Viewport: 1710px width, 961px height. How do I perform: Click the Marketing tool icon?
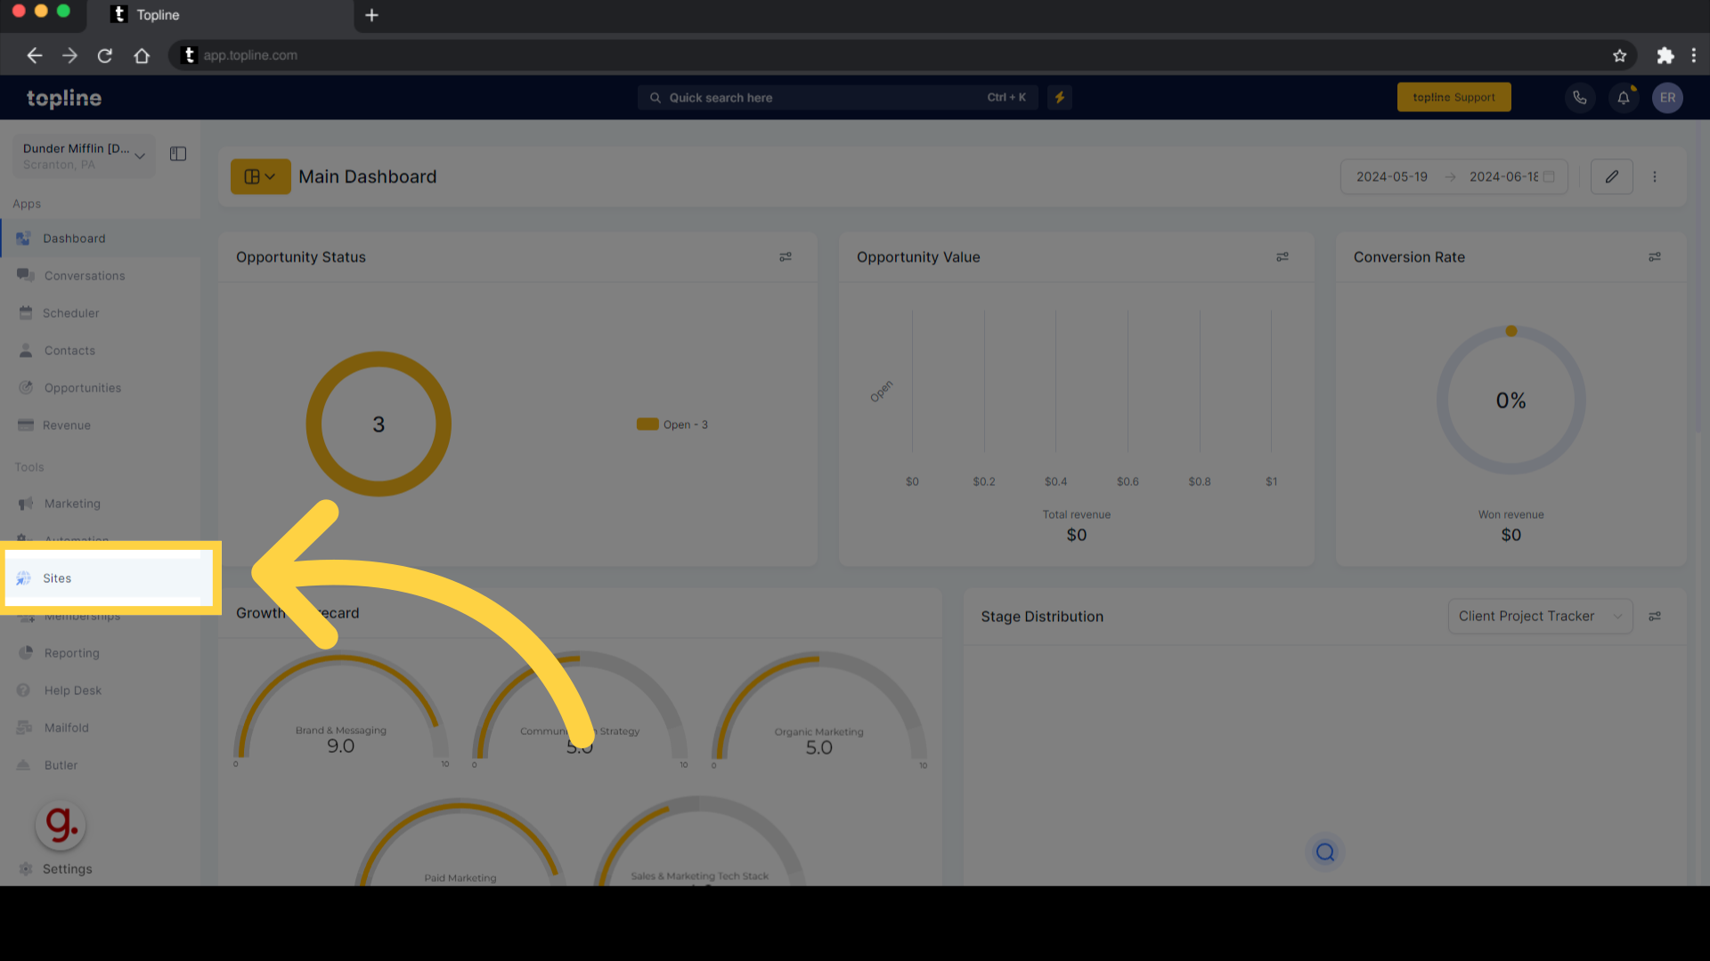[x=25, y=504]
